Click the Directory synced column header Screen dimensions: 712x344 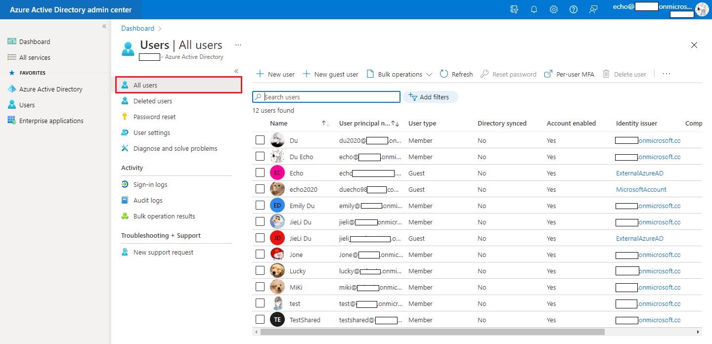point(502,123)
